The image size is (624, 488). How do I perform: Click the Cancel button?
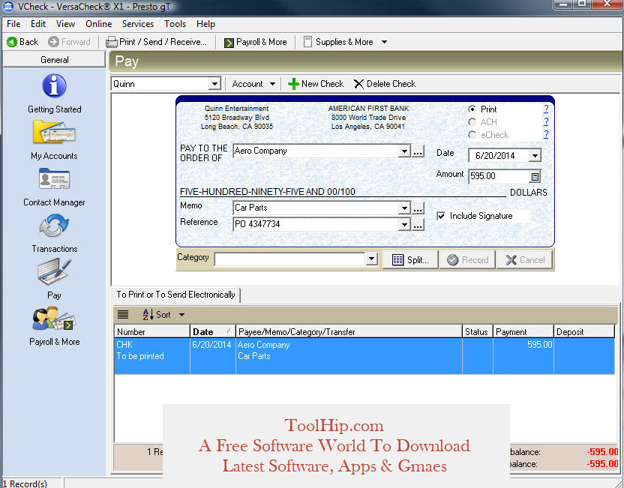[x=525, y=260]
